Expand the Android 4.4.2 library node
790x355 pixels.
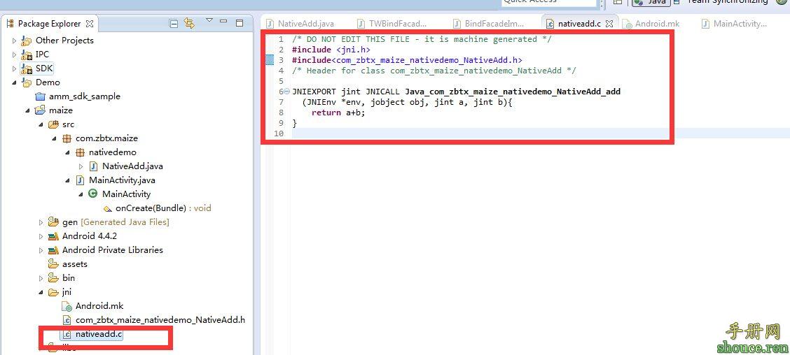(41, 236)
